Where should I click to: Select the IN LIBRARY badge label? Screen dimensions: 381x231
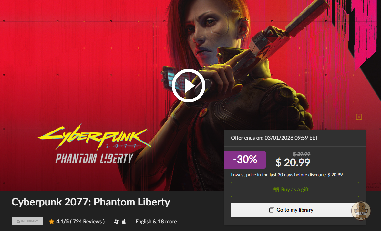[x=27, y=221]
